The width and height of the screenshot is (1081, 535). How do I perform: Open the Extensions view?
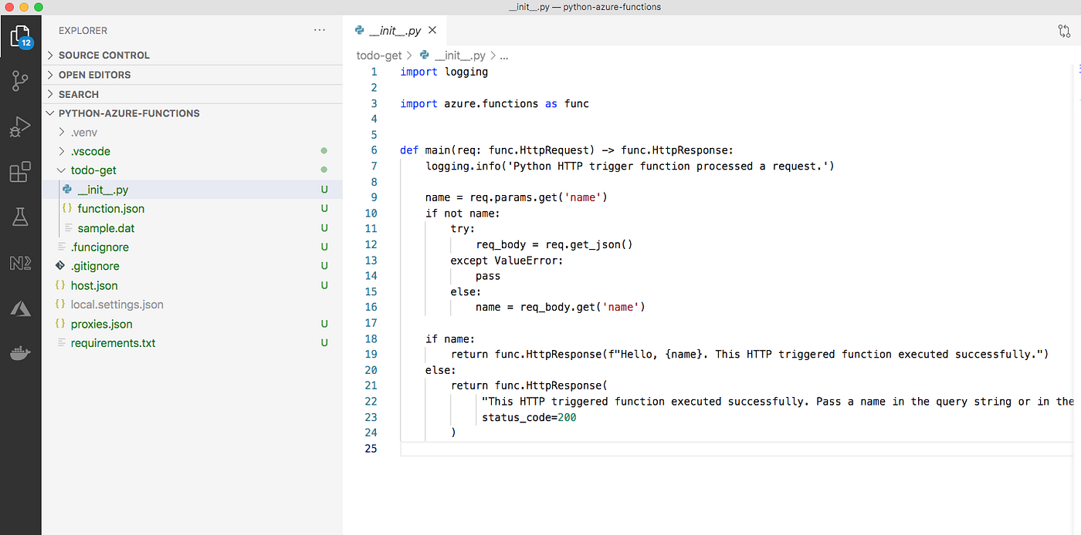click(20, 172)
